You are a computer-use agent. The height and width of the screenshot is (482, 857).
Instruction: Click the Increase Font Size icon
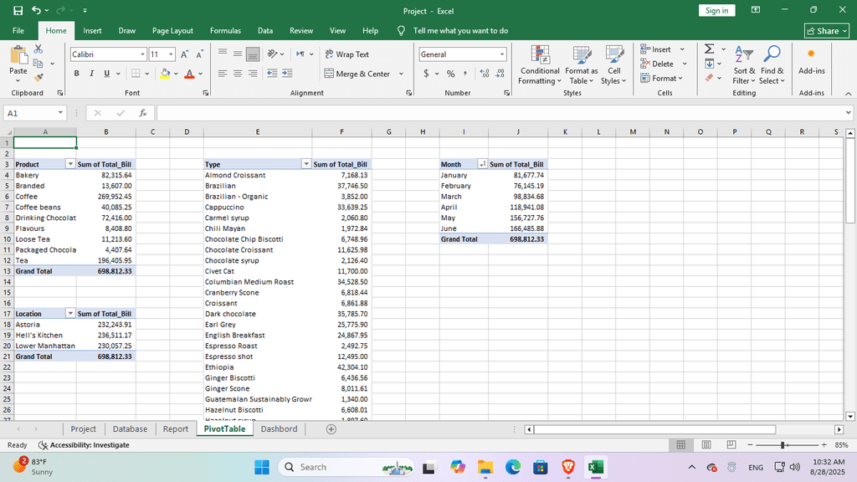point(186,54)
